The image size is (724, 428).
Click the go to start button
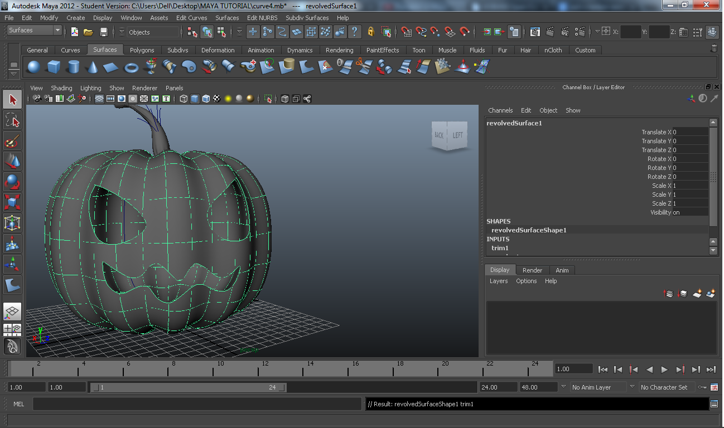click(x=602, y=369)
